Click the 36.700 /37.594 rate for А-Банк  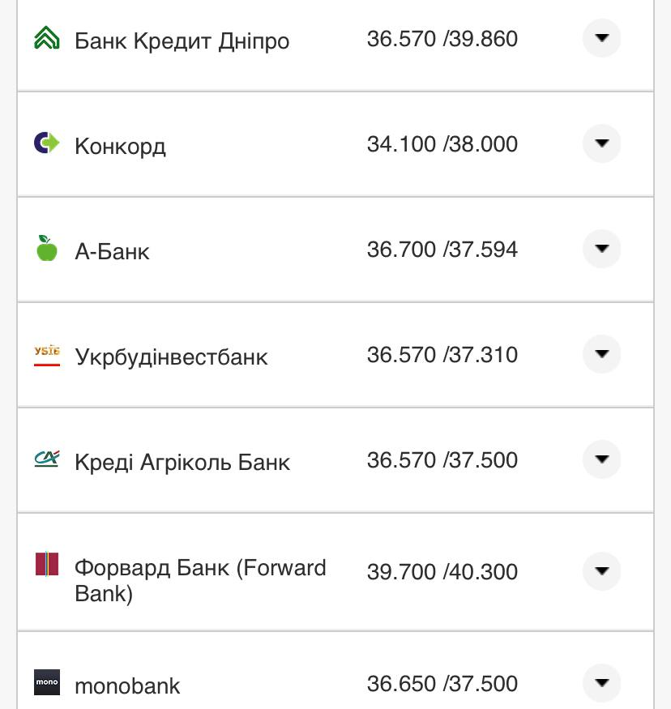443,250
